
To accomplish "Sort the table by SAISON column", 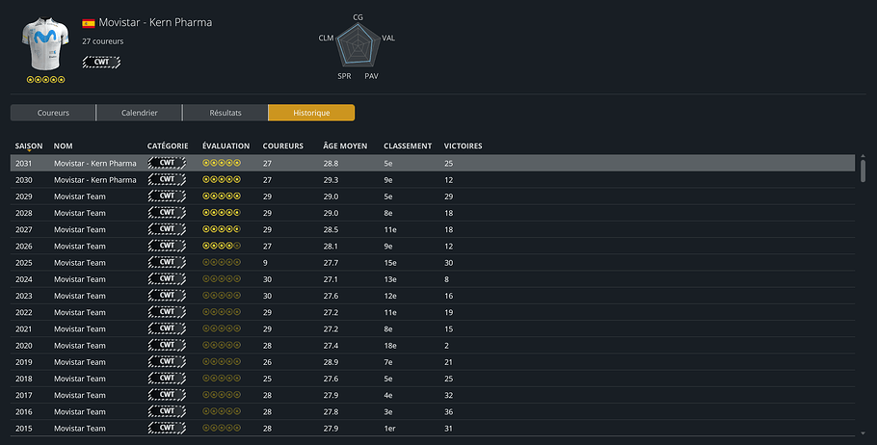I will point(29,145).
